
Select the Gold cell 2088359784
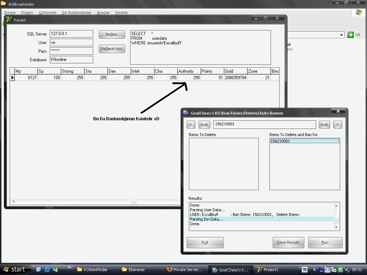(235, 78)
